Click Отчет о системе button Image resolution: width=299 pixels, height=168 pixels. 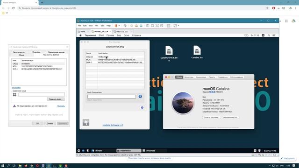click(x=211, y=117)
